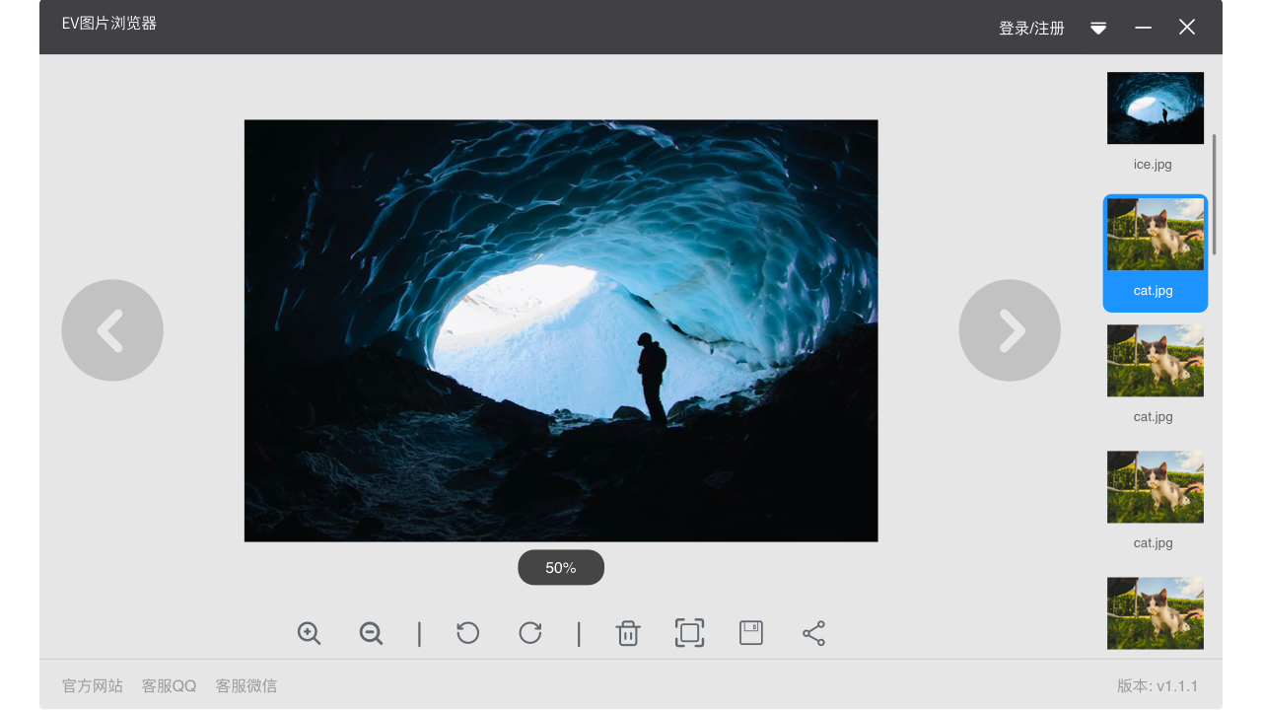Open the 登录/注册 login page
Screen dimensions: 1262x710
[1031, 28]
